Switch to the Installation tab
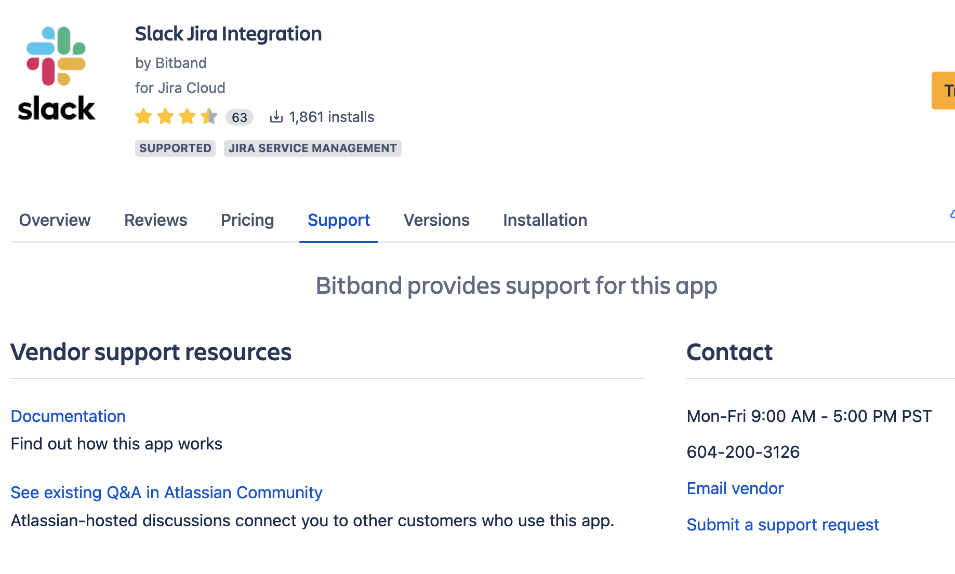955x574 pixels. tap(545, 220)
